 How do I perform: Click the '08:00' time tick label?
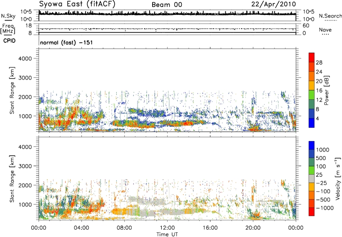[x=124, y=228]
